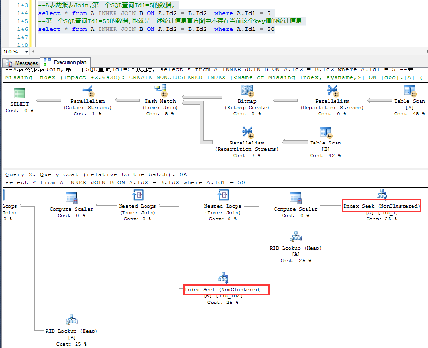
Task: Click the leftmost Compute Scalar icon in Query 2
Action: [x=71, y=198]
